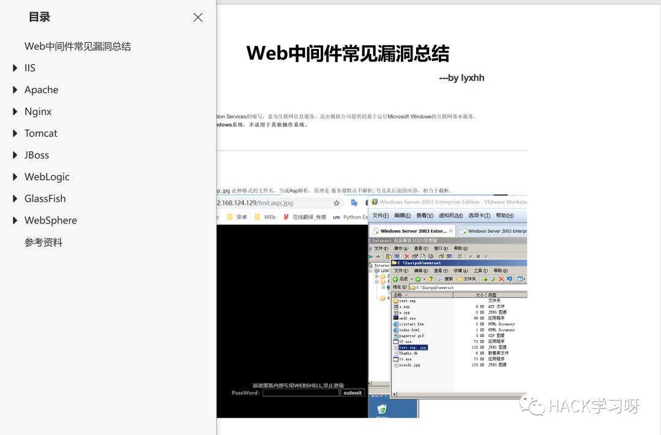Select the iisstart.htm file
This screenshot has height=435, width=661.
408,324
